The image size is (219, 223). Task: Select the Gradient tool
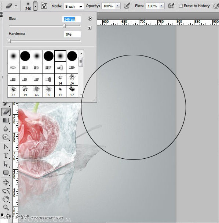click(6, 121)
